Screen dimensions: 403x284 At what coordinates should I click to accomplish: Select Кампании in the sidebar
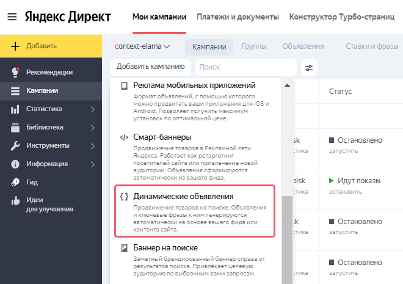pyautogui.click(x=51, y=91)
